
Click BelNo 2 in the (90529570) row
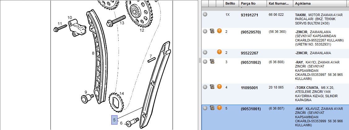coord(226,32)
